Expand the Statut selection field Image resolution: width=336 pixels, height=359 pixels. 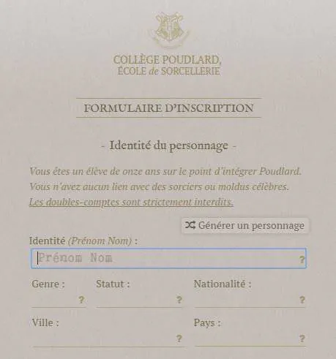point(139,301)
